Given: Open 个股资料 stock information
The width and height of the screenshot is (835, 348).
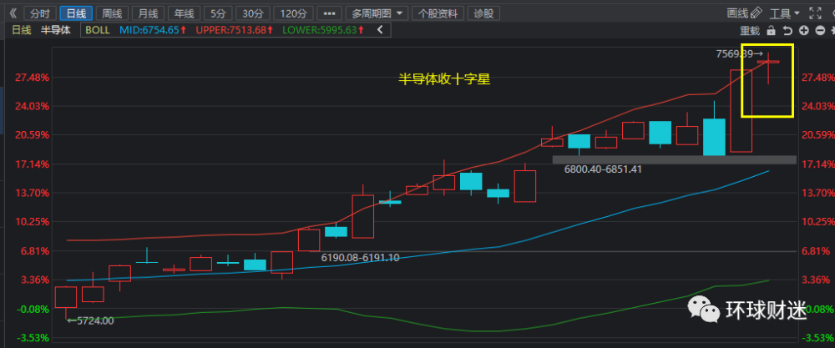Looking at the screenshot, I should (438, 13).
